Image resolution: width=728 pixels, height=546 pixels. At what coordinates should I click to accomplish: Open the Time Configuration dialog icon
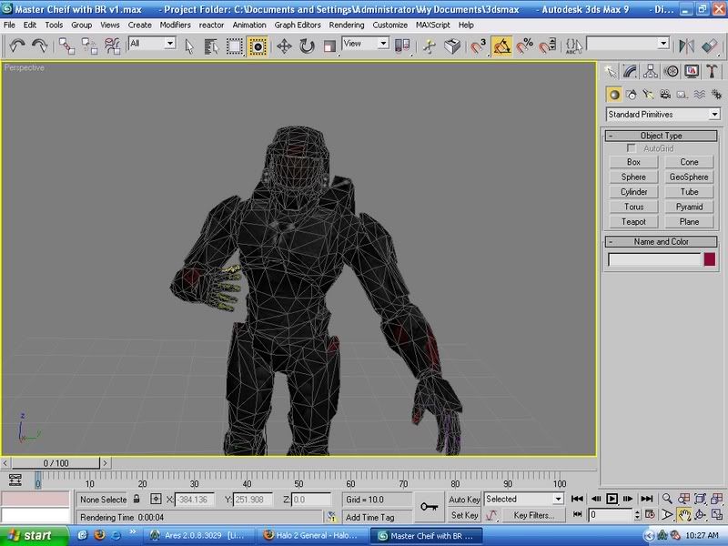(x=650, y=514)
